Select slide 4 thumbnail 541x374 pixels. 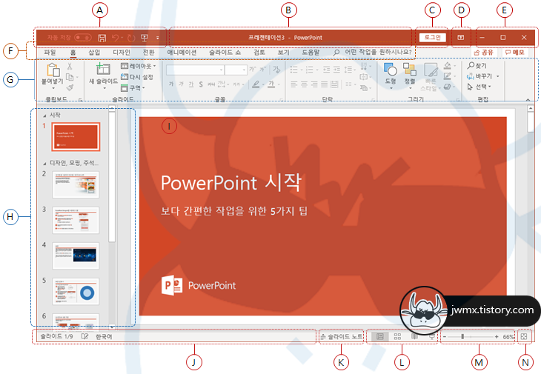76,256
